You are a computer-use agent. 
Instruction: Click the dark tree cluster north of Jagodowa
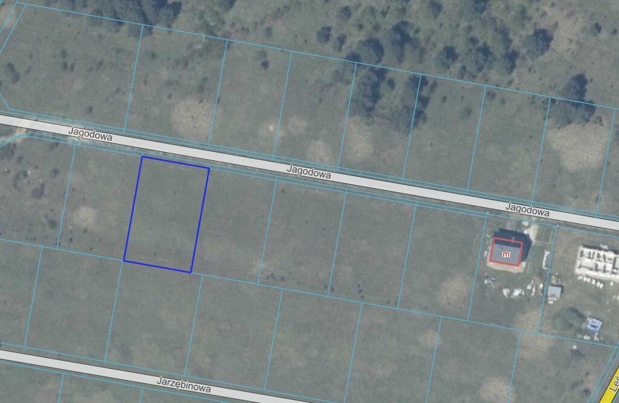pos(387,97)
